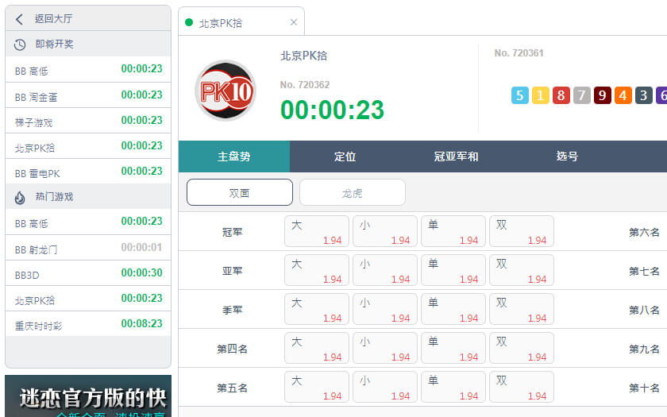Click the red number 8 result ball

561,96
